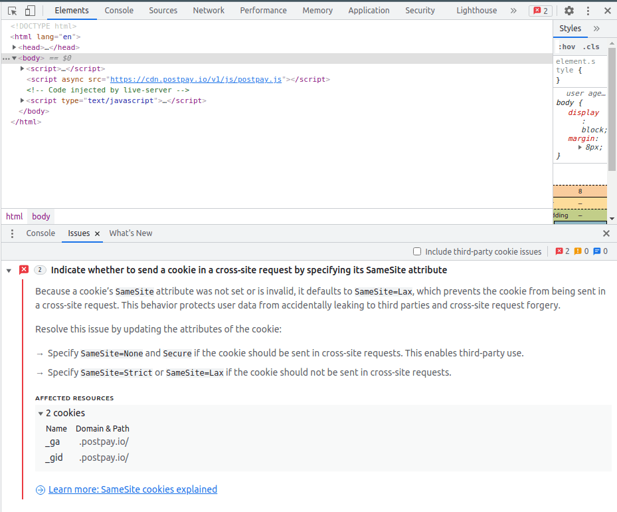617x512 pixels.
Task: Open the What's New drawer tab
Action: [131, 233]
